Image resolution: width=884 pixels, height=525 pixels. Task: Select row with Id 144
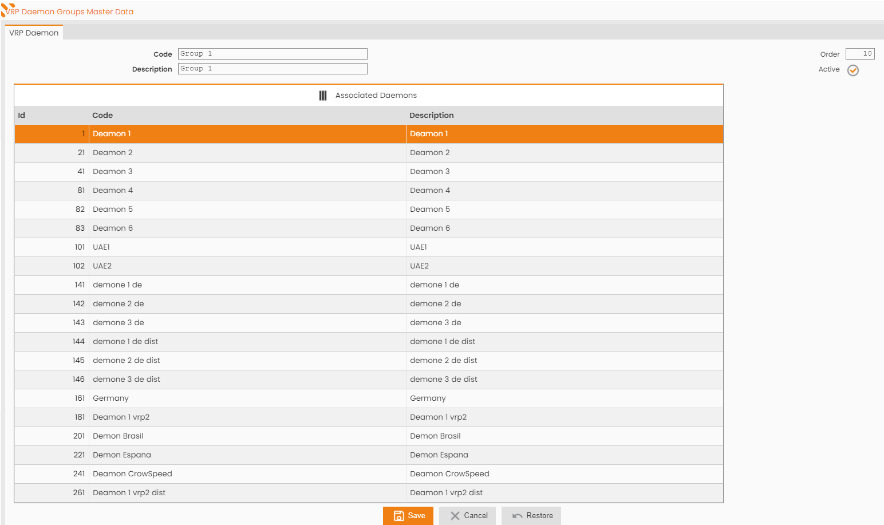tap(369, 342)
